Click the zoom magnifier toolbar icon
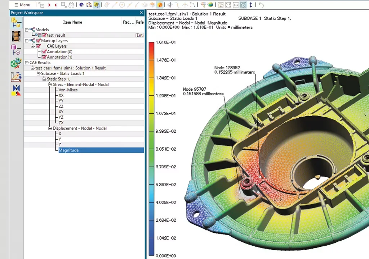This screenshot has height=259, width=369. (63, 5)
